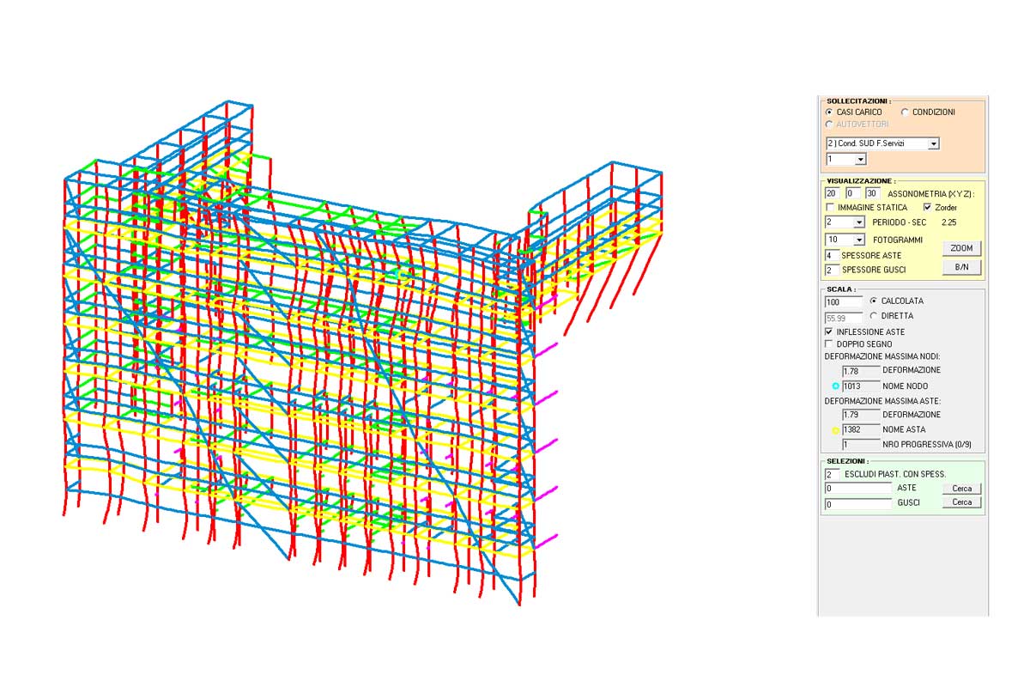Viewport: 1030px width, 687px height.
Task: Open the dropdown below load condition list
Action: 860,160
